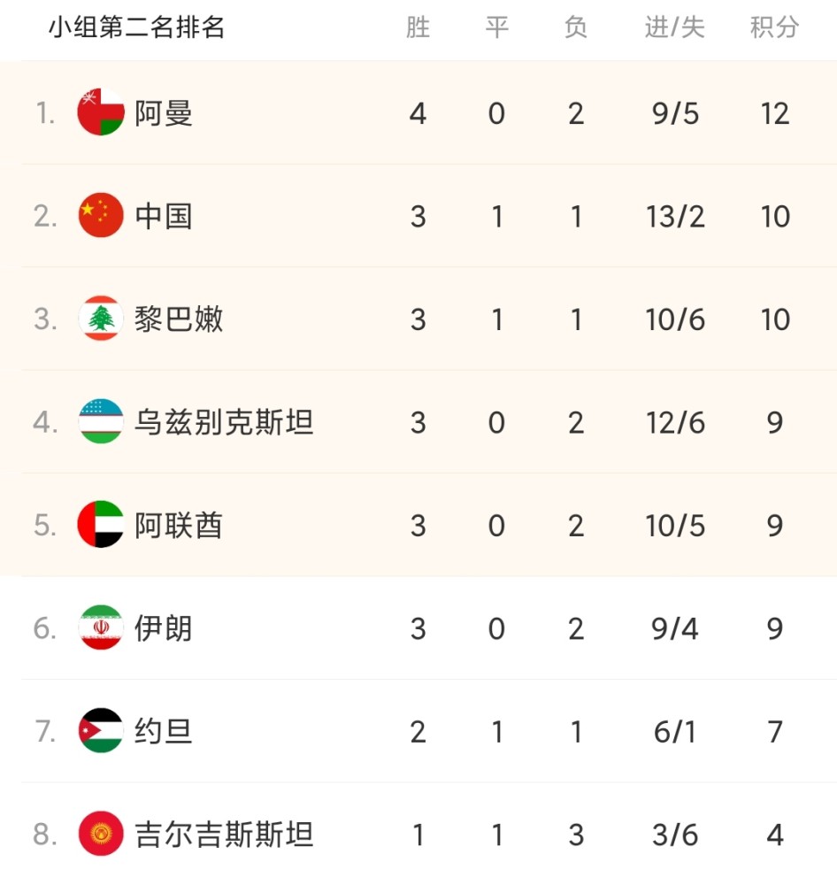
Task: Click the China flag icon
Action: coord(101,216)
